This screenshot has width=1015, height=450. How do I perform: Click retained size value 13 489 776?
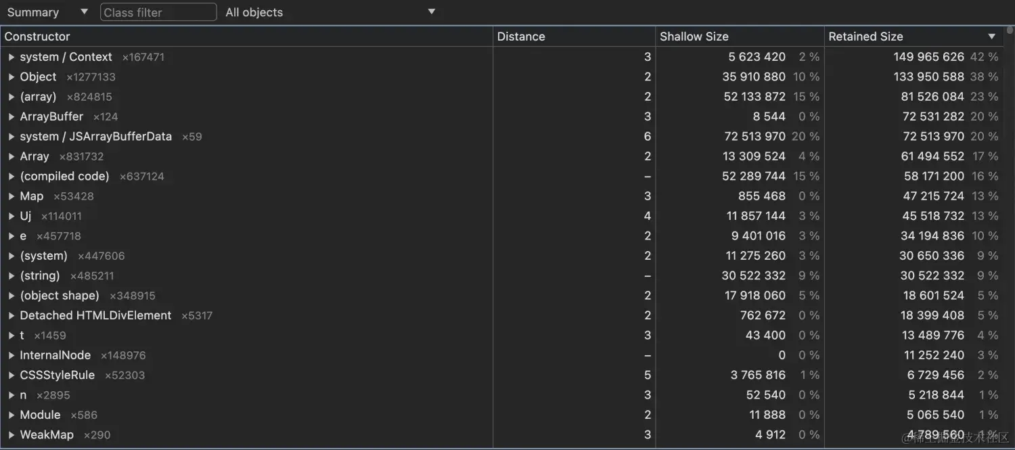[933, 335]
